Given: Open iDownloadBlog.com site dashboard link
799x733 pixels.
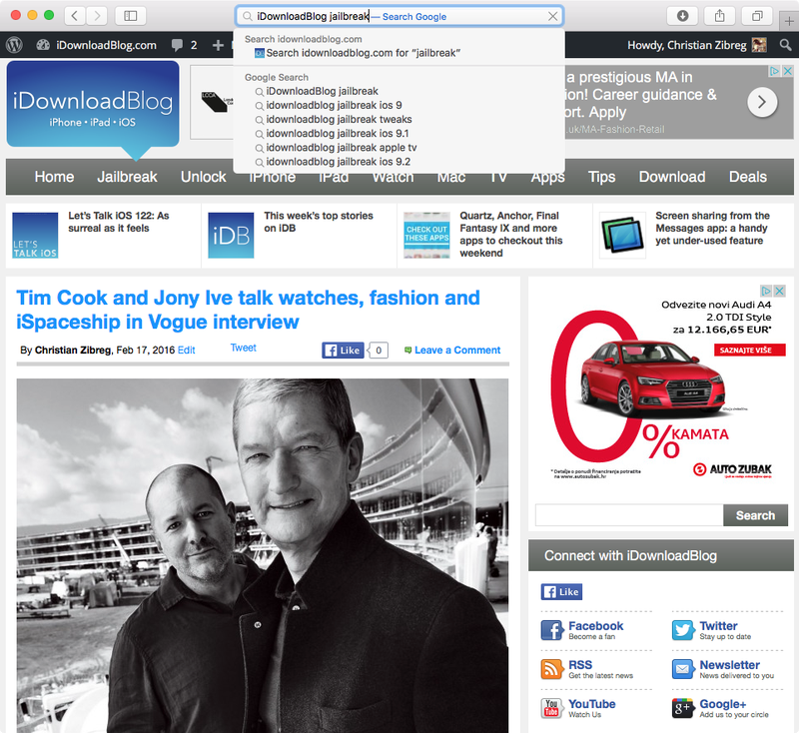Looking at the screenshot, I should click(96, 45).
